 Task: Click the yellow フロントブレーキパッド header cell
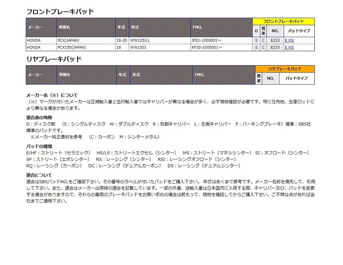pos(283,21)
